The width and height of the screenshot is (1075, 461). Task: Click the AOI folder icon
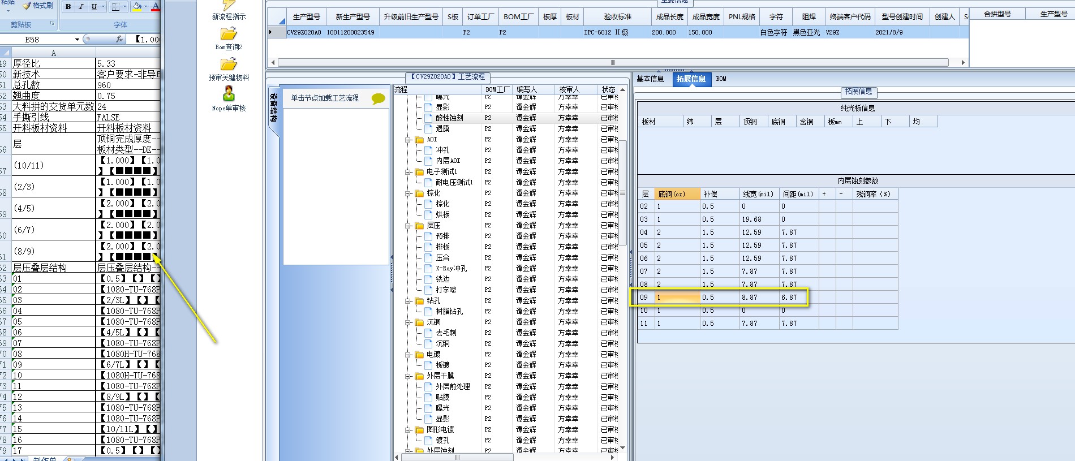coord(419,140)
